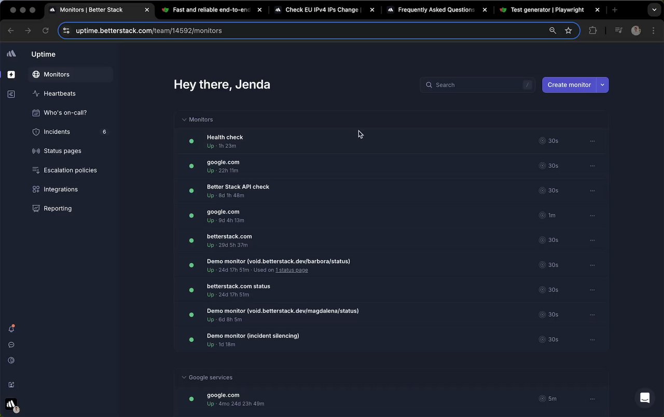The width and height of the screenshot is (664, 417).
Task: Open the team avatar at the rail bottom
Action: pyautogui.click(x=11, y=405)
